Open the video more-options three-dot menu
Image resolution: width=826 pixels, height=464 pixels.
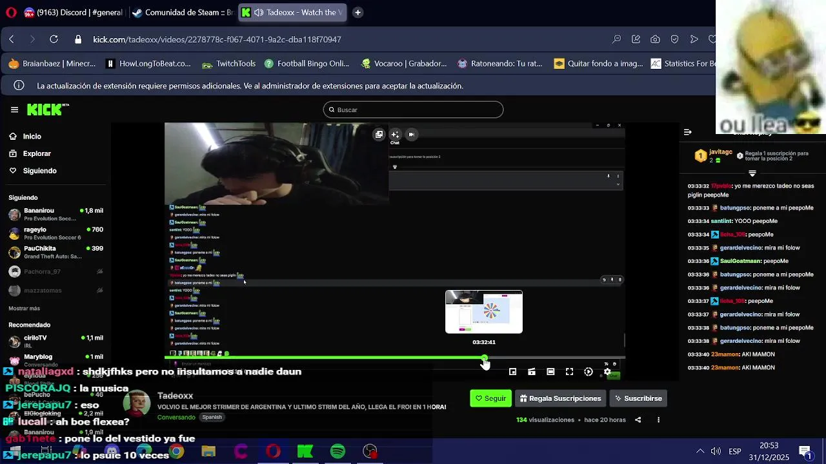click(658, 420)
